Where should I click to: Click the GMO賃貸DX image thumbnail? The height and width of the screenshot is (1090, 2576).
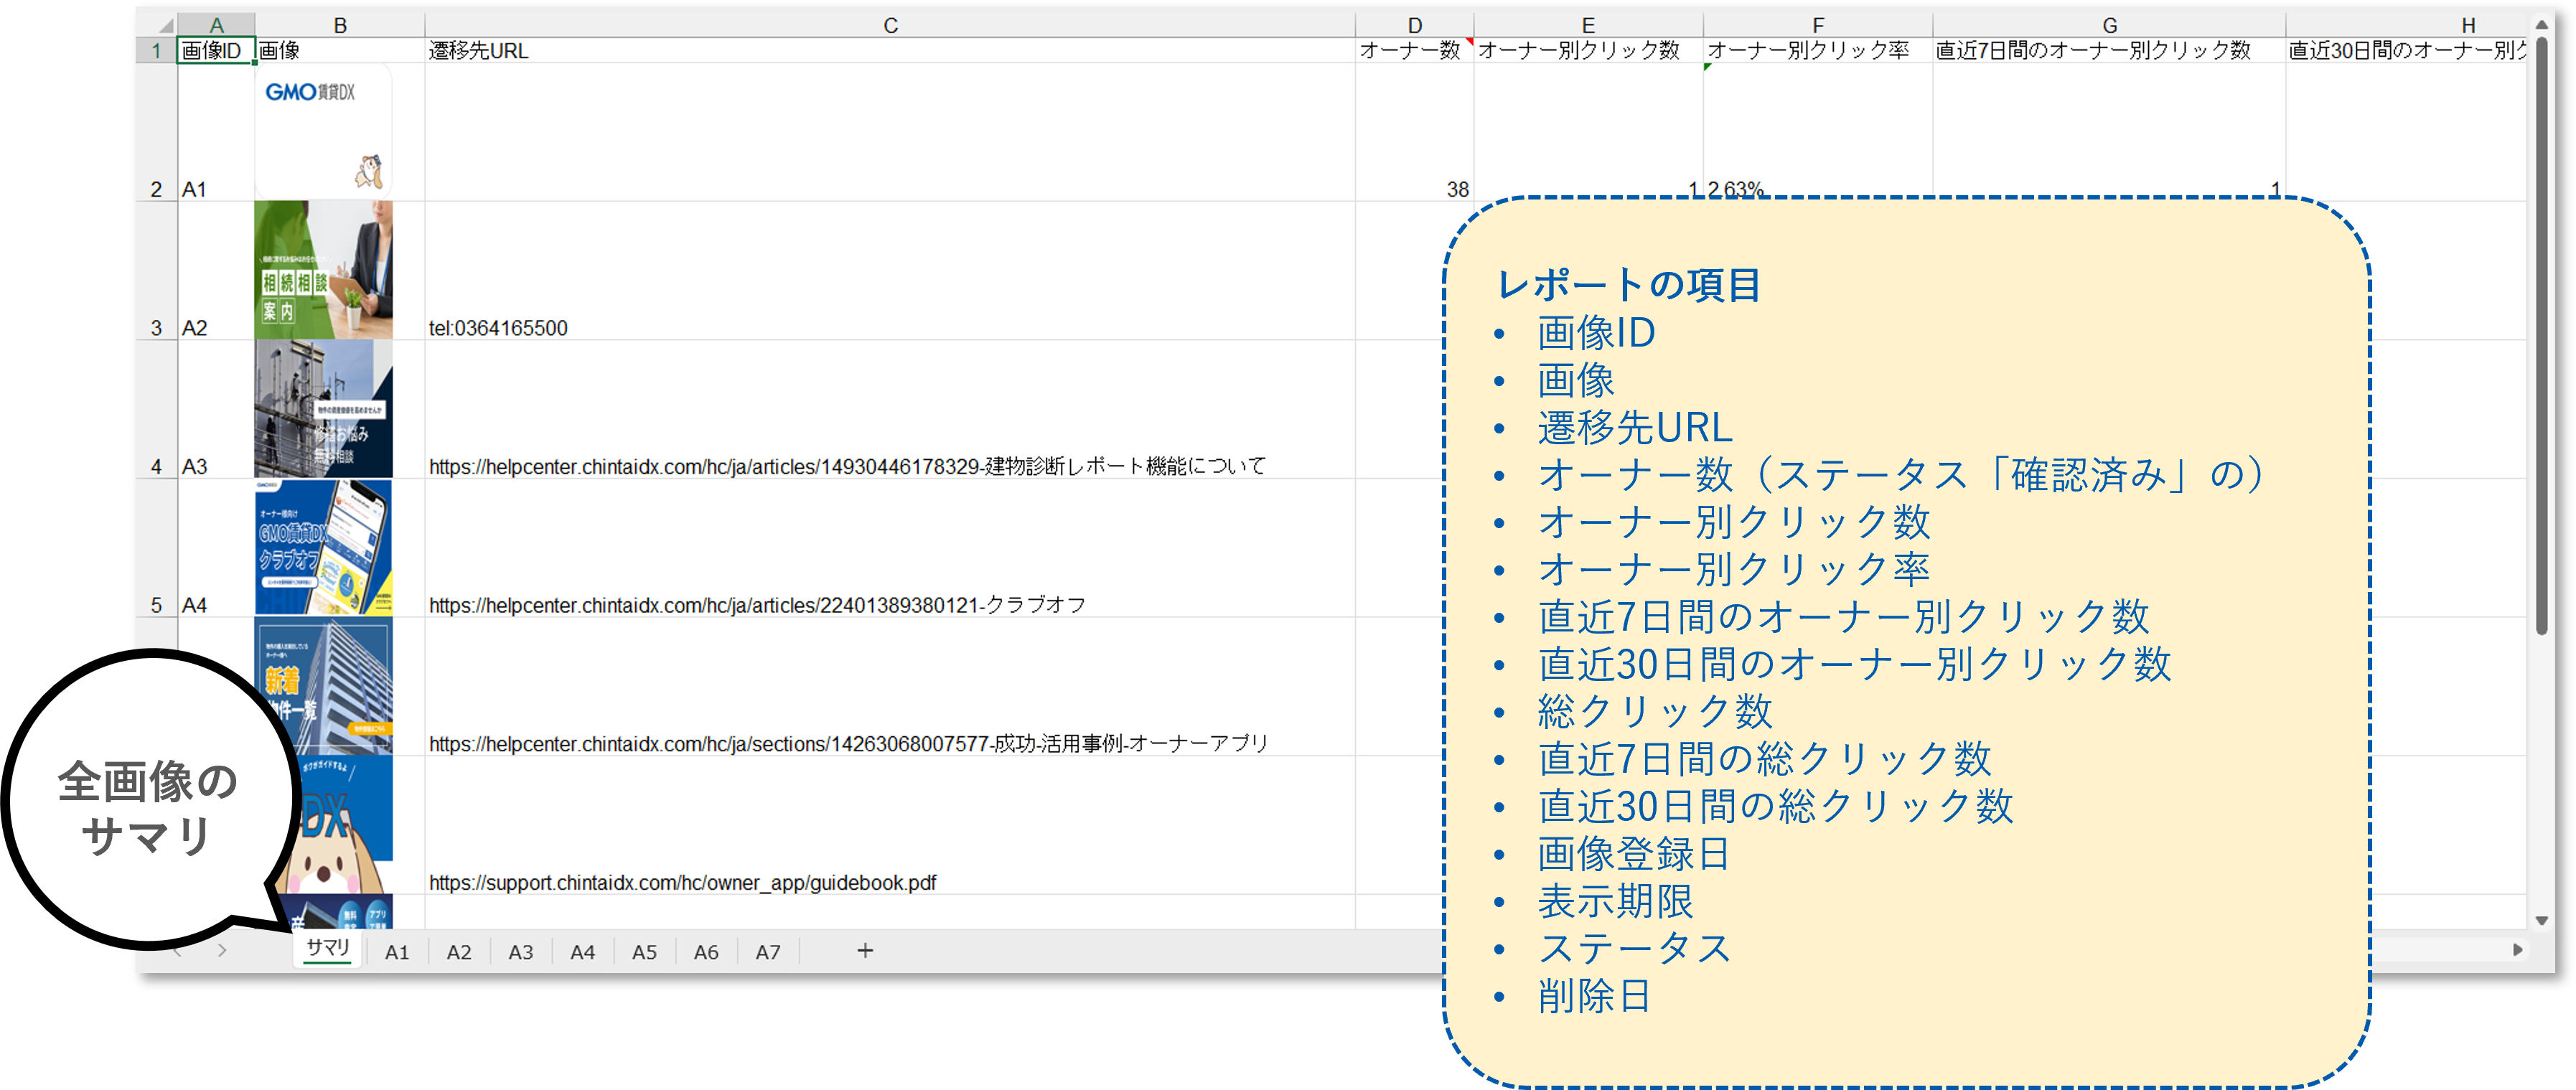324,130
